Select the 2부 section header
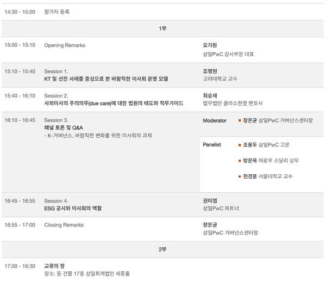The image size is (326, 281). 162,249
